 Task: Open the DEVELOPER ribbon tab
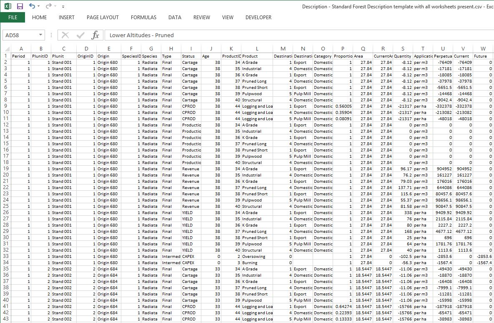point(258,18)
